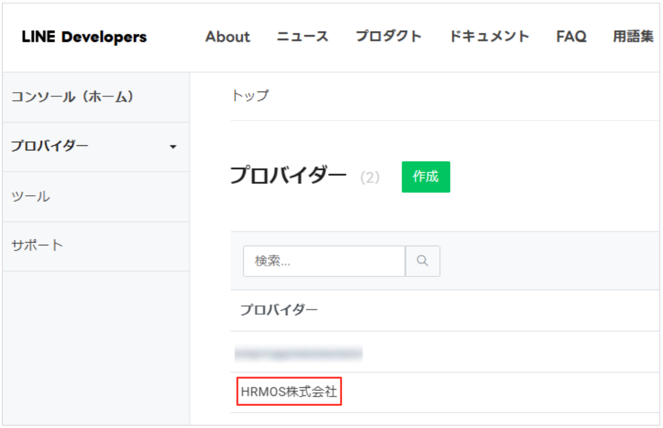The image size is (663, 428).
Task: Click the LINE Developers logo
Action: pyautogui.click(x=84, y=37)
